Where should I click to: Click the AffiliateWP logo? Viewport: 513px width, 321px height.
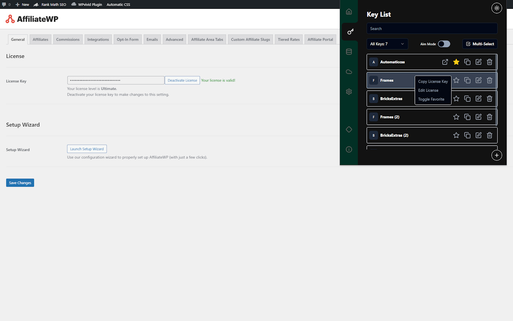[32, 19]
